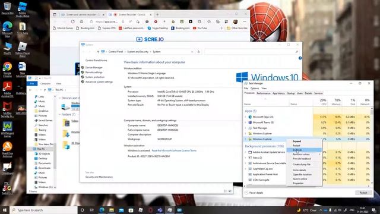
Task: Expand Adobe Acrobat Update Service row
Action: point(245,152)
